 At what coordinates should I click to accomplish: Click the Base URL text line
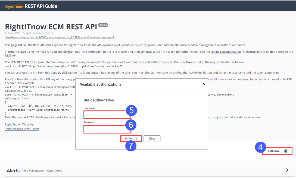(x=29, y=33)
